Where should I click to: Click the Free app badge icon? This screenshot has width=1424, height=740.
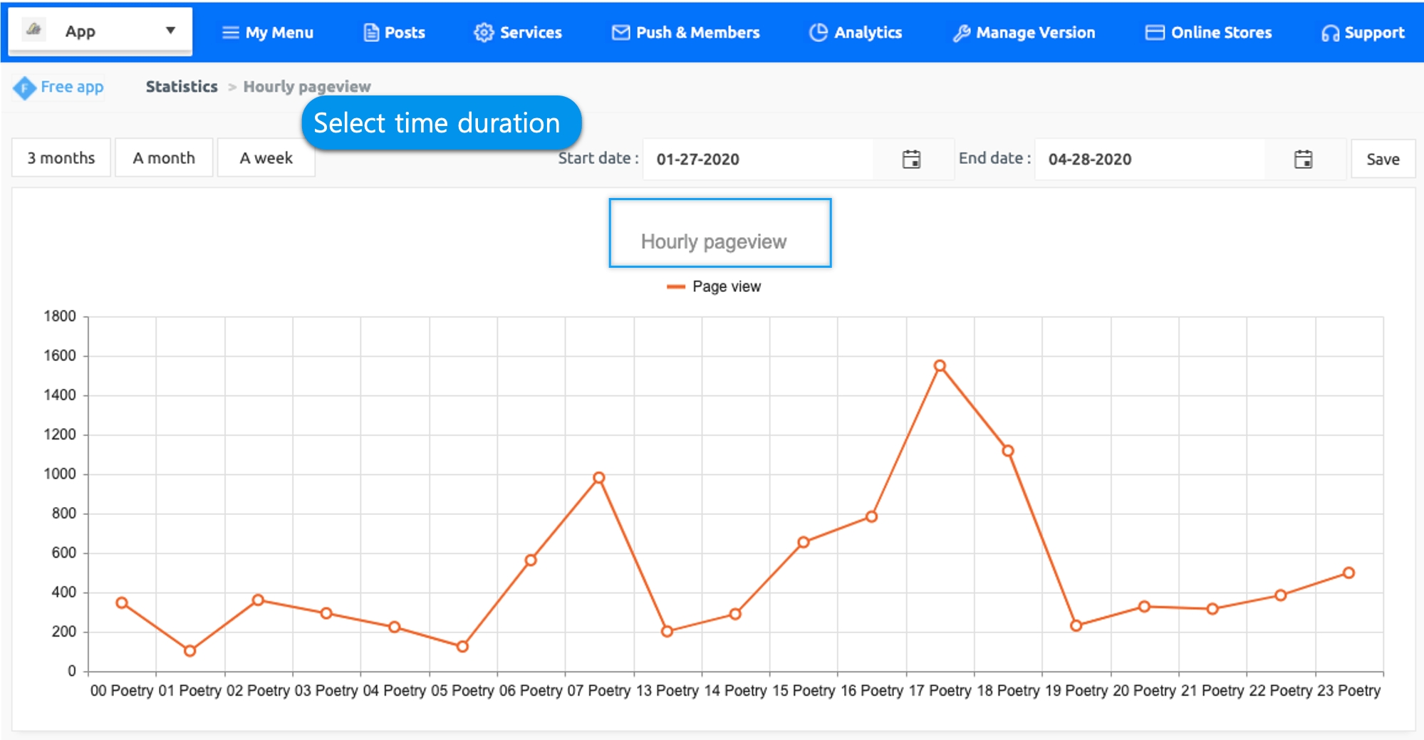point(24,88)
